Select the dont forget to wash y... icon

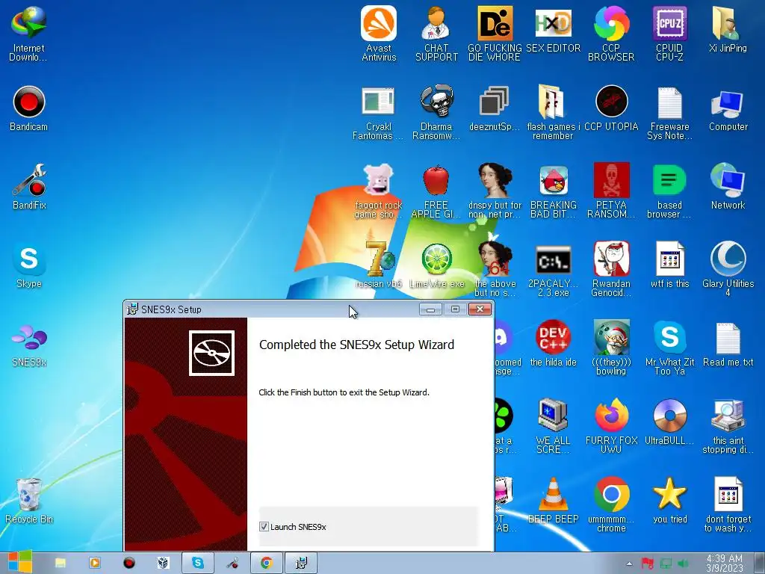tap(728, 505)
